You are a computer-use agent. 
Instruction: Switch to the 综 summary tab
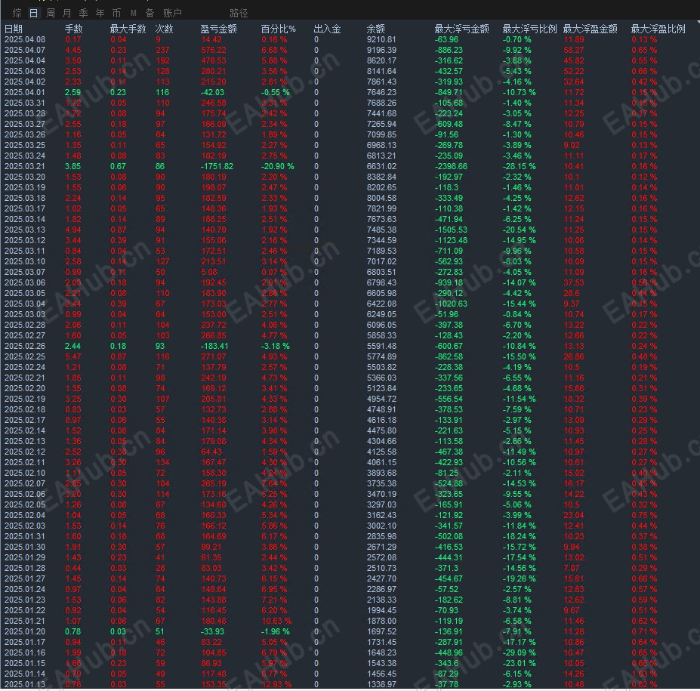[17, 14]
